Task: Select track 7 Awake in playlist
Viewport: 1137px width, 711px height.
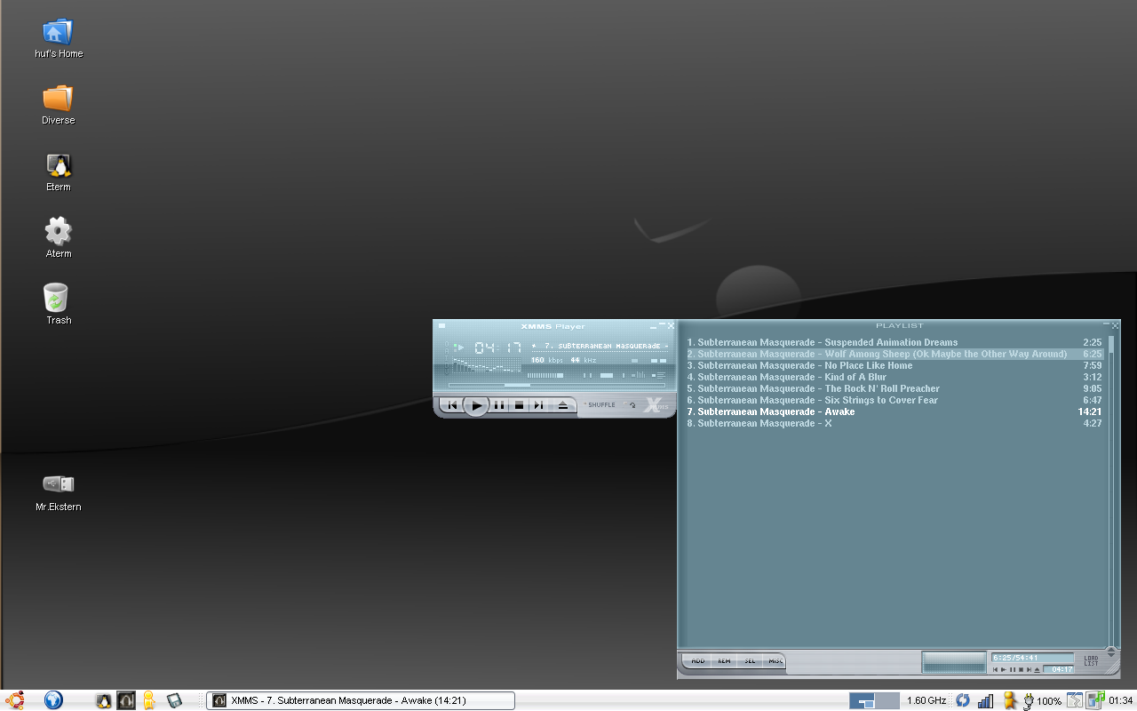Action: pos(894,411)
